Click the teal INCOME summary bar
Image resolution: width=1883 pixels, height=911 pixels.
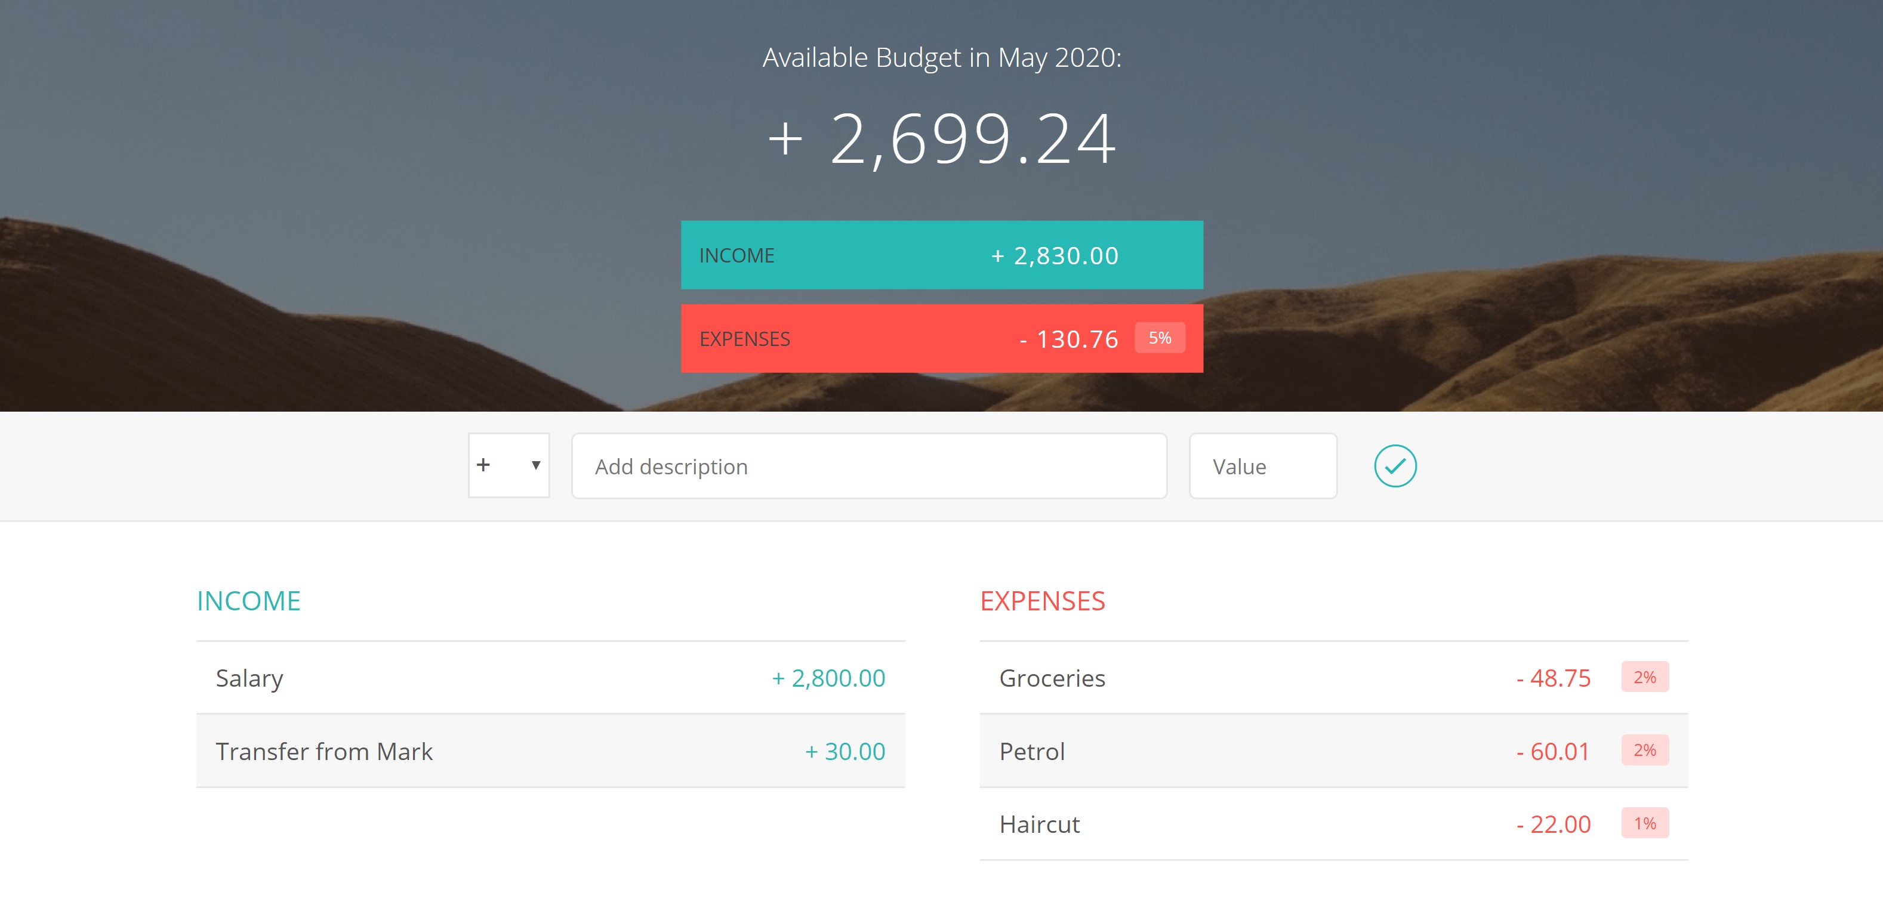[942, 255]
